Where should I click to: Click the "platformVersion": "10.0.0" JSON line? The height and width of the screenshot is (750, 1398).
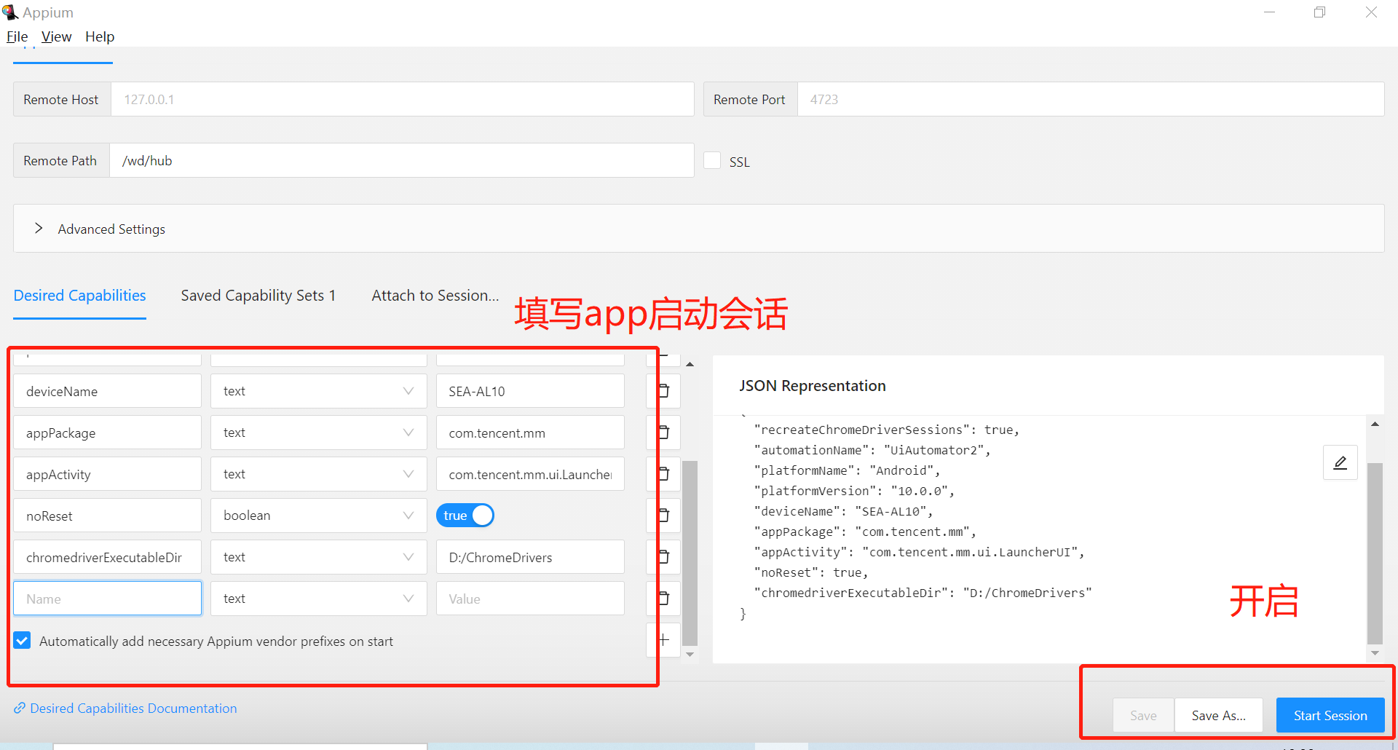click(854, 491)
